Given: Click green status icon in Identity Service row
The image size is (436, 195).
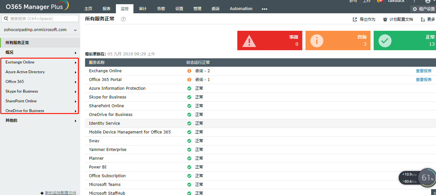Looking at the screenshot, I should [189, 123].
